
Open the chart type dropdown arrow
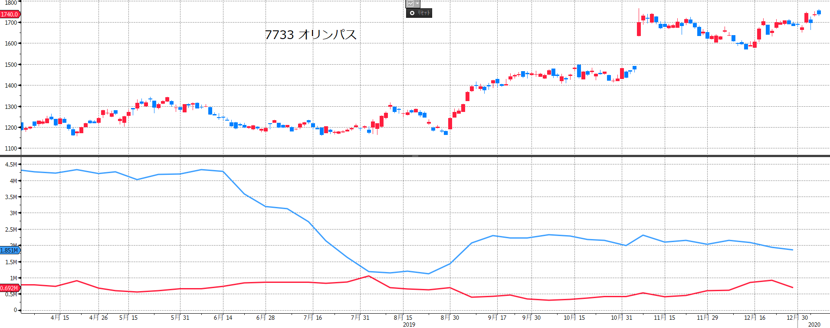point(417,3)
